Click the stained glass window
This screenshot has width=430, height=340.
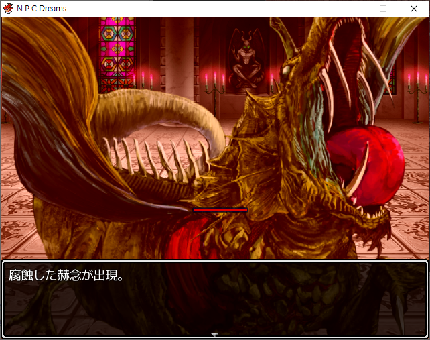tap(117, 55)
